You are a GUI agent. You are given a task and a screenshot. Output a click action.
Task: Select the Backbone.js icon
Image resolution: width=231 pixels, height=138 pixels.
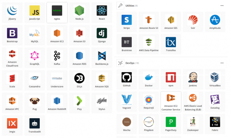(102, 56)
